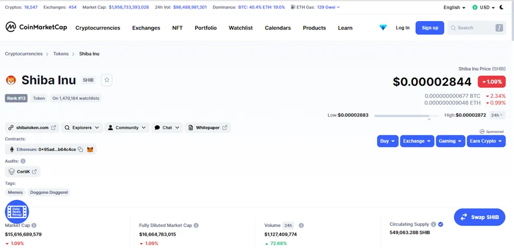Image resolution: width=514 pixels, height=248 pixels.
Task: Click Cryptos count 16,547 link
Action: tap(31, 7)
